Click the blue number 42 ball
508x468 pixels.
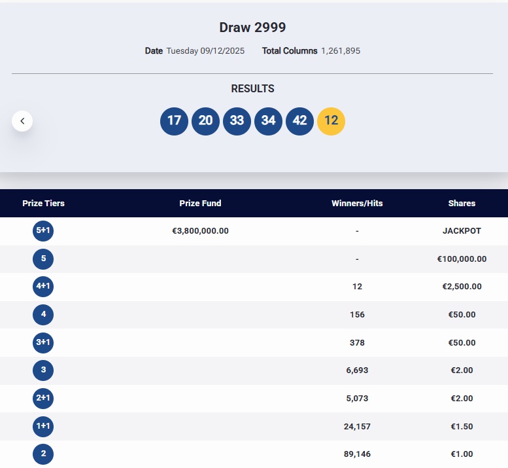299,121
